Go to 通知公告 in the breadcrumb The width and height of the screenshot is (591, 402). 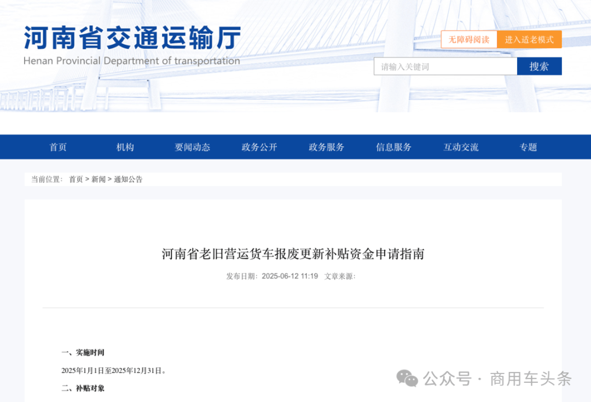click(128, 179)
